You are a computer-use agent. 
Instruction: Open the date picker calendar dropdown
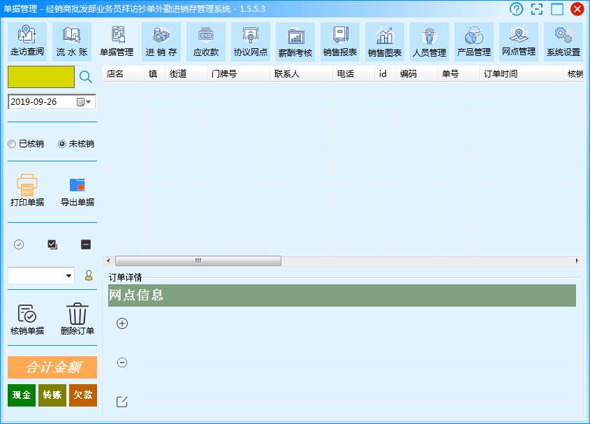(84, 102)
